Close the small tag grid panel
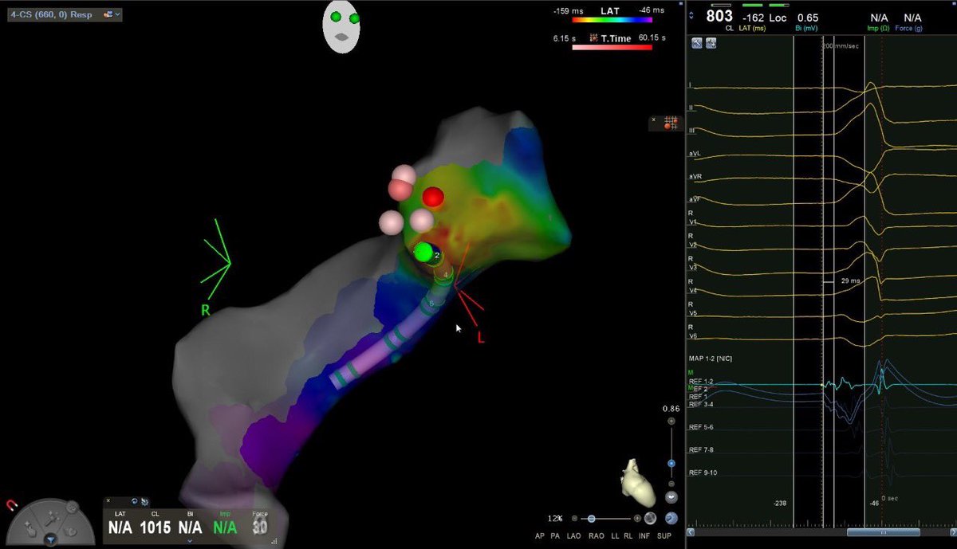The image size is (957, 549). (x=656, y=119)
